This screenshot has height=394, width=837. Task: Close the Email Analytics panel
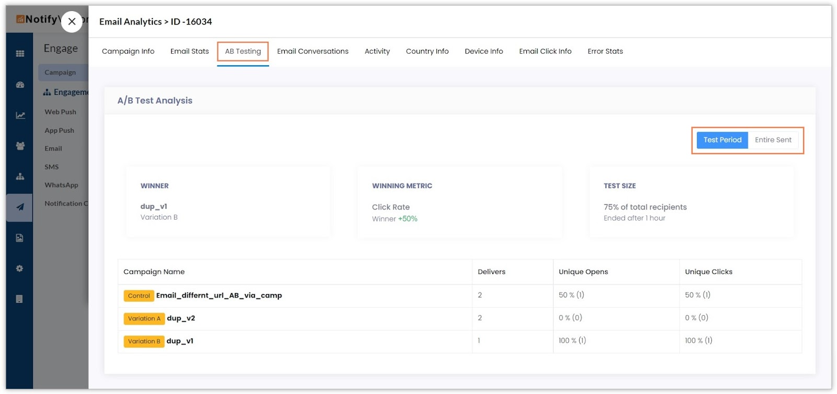coord(72,21)
